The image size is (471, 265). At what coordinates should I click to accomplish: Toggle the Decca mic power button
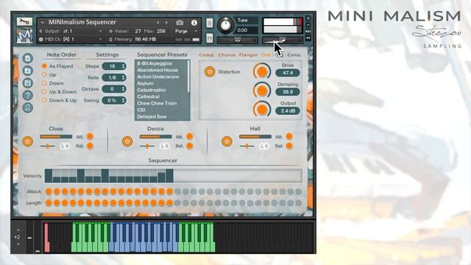tap(127, 141)
